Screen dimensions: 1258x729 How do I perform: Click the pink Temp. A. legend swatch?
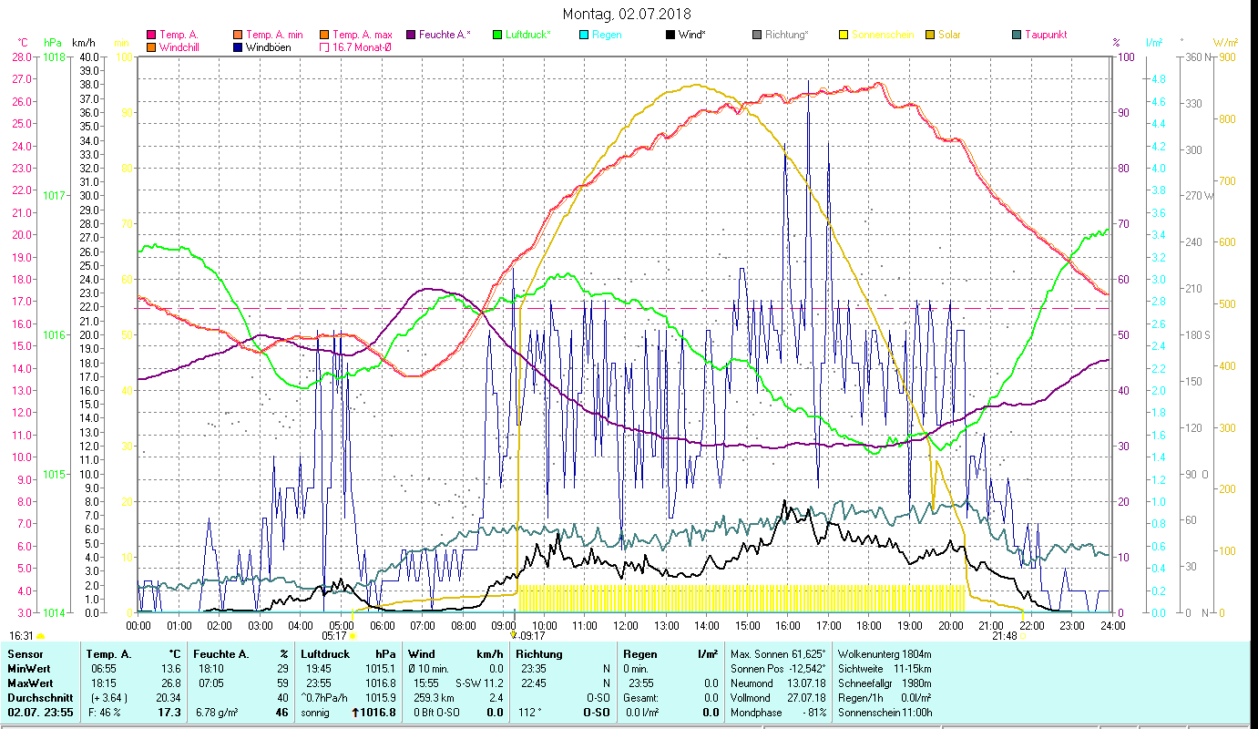(x=151, y=35)
